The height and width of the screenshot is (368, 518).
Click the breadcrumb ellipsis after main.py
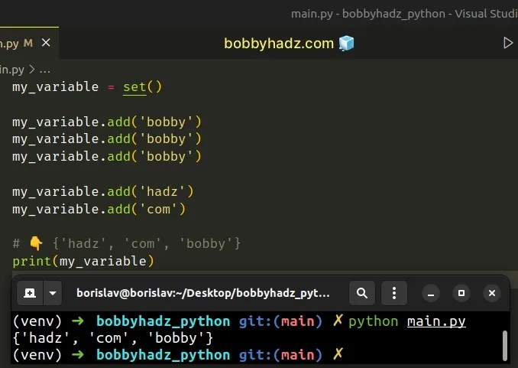pyautogui.click(x=44, y=70)
